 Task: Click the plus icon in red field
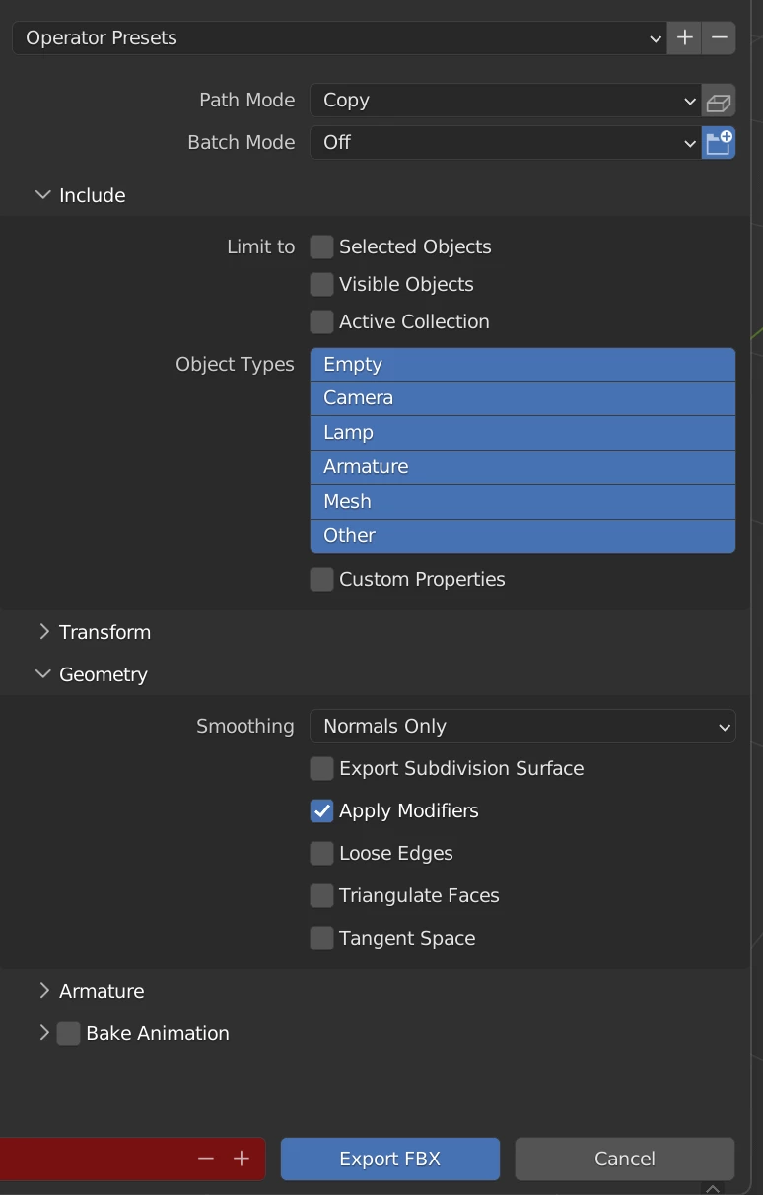coord(242,1159)
